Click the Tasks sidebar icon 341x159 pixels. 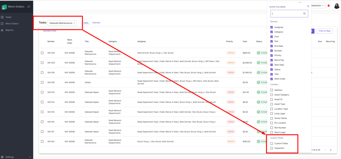[x=3, y=17]
